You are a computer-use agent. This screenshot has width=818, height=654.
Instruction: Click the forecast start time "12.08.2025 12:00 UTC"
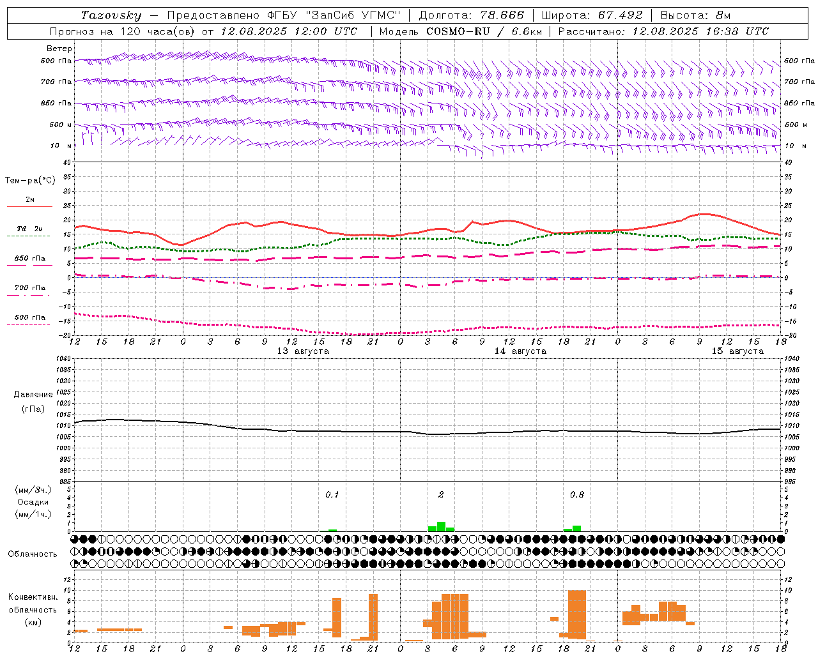coord(289,31)
